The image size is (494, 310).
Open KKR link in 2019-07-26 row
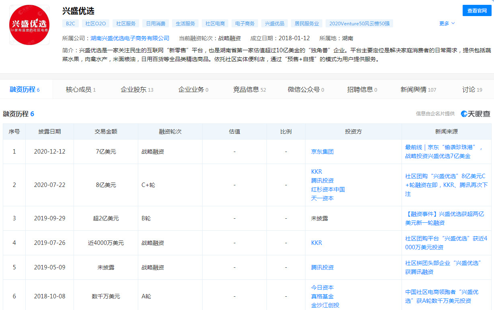tap(316, 243)
